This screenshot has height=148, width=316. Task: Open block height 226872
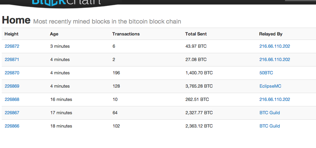12,46
